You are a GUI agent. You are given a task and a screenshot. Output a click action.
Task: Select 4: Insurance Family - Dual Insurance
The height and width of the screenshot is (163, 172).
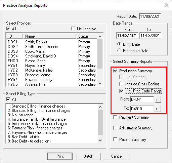(x=52, y=119)
